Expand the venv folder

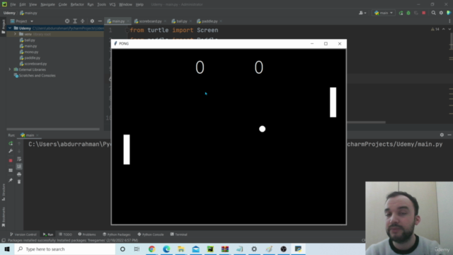[x=16, y=34]
